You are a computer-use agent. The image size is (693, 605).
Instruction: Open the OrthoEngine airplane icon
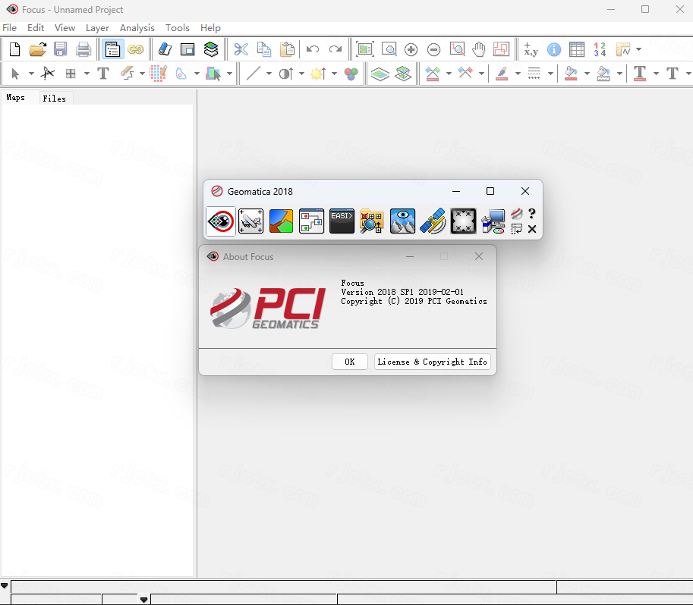tap(250, 221)
